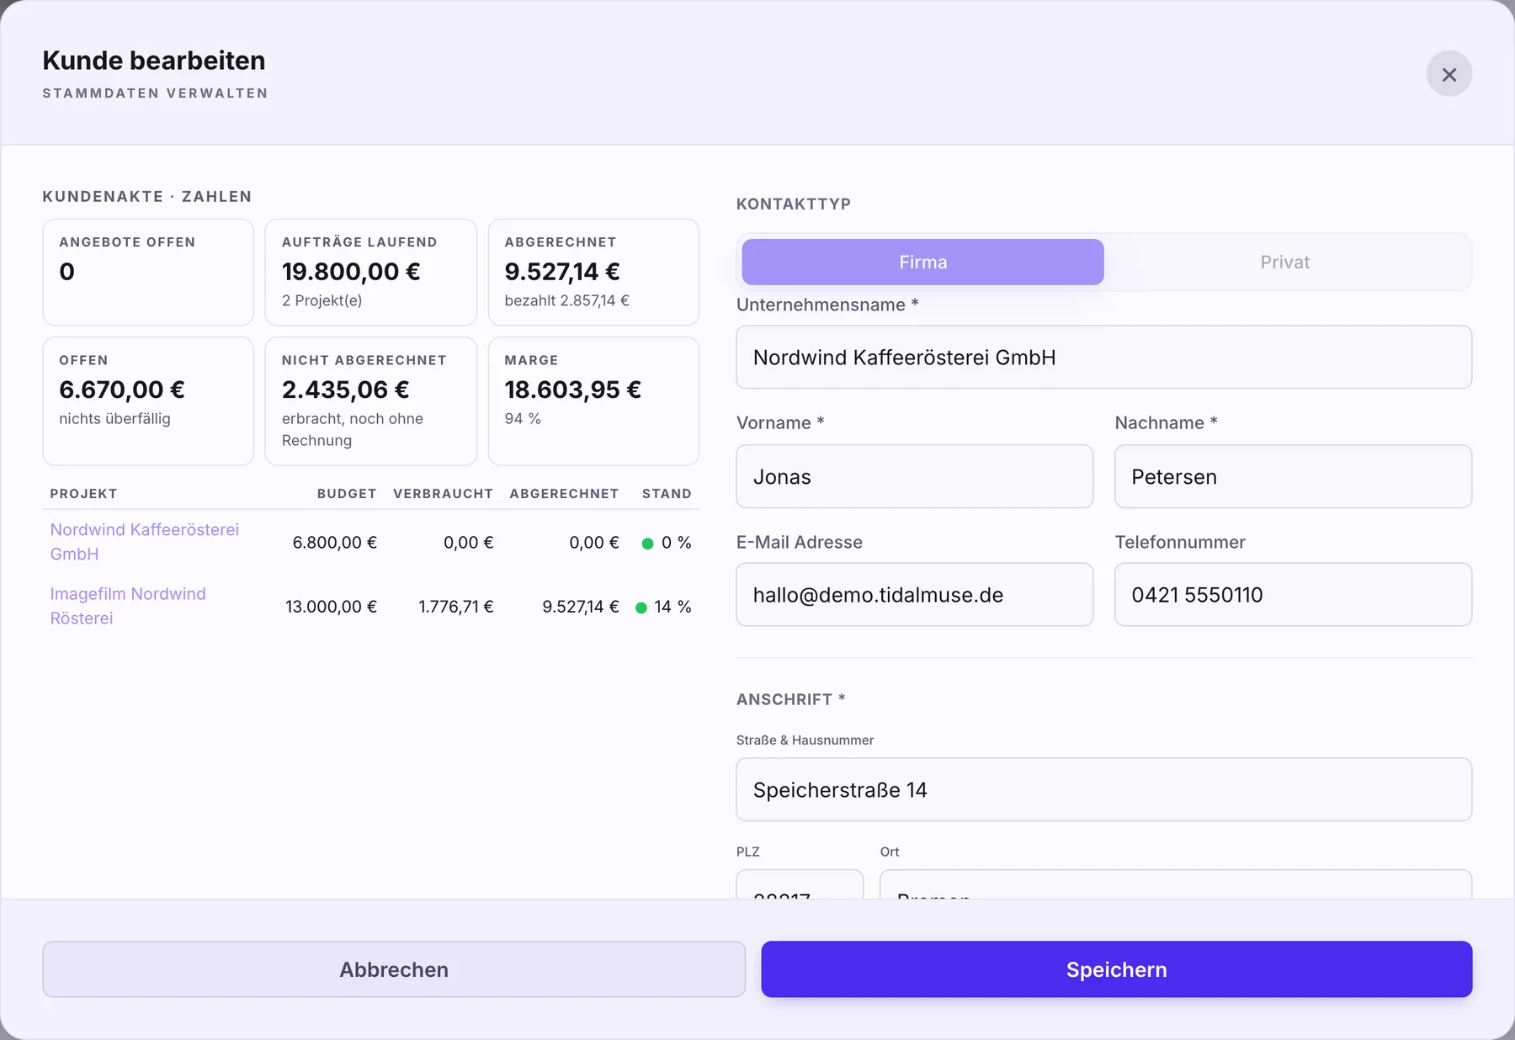This screenshot has height=1040, width=1515.
Task: Click the Budget column header
Action: pos(347,494)
